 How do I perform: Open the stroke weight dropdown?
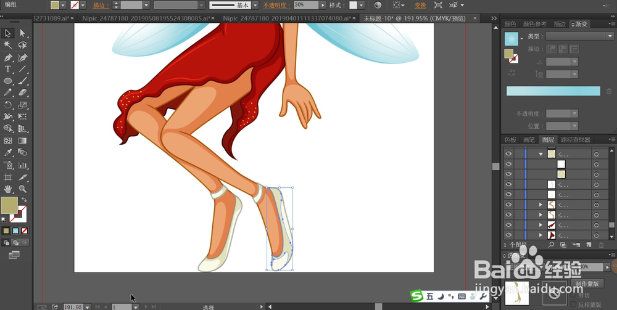tap(146, 5)
